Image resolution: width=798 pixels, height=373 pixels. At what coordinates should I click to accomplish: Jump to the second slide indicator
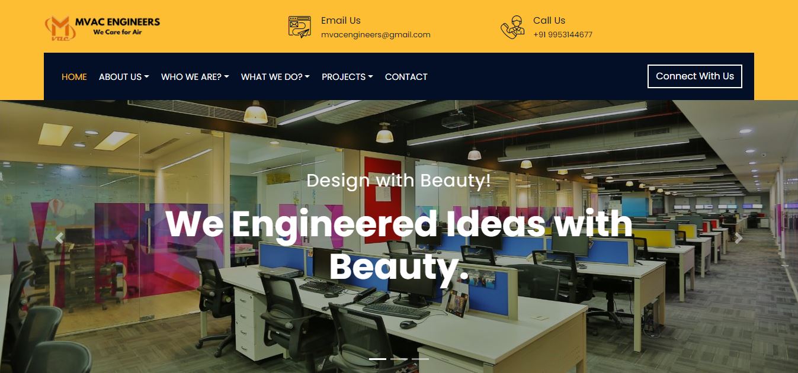tap(399, 359)
